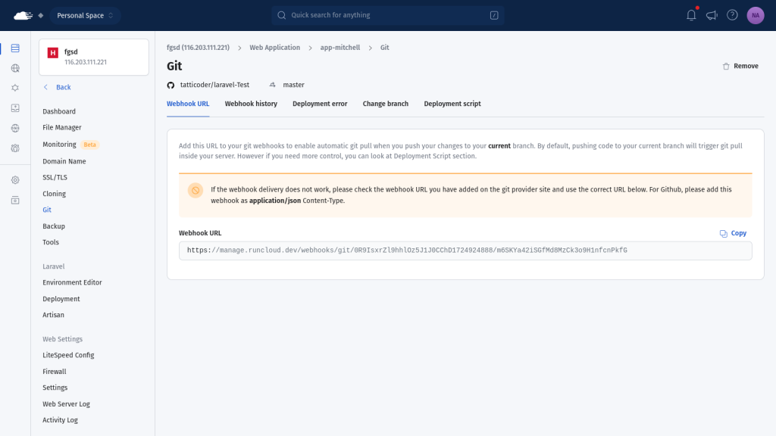The image size is (776, 436).
Task: Switch to the Webhook history tab
Action: (251, 104)
